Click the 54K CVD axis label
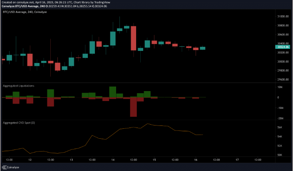This screenshot has width=293, height=171. (x=280, y=137)
